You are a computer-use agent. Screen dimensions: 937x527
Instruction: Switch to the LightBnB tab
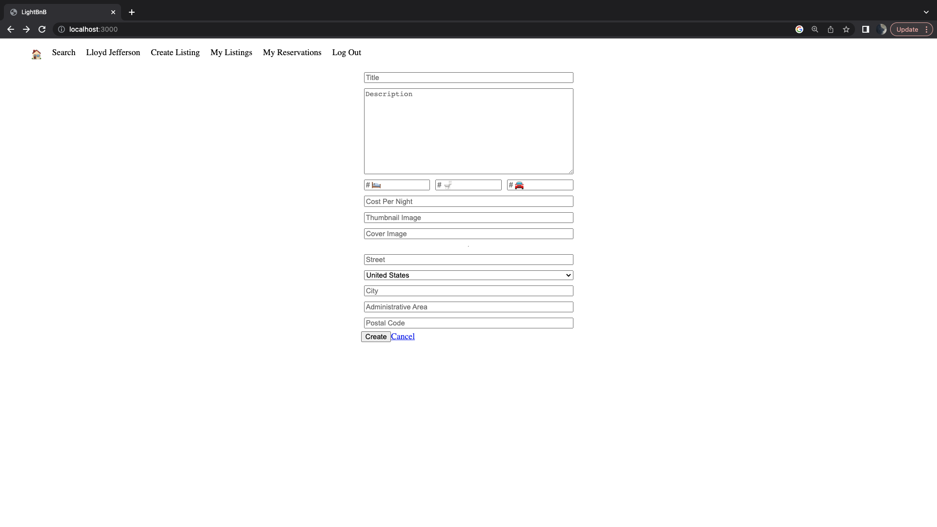(59, 12)
